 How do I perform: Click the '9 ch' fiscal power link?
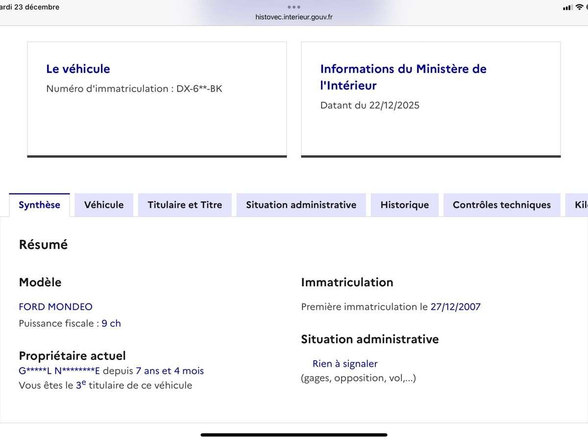(111, 323)
